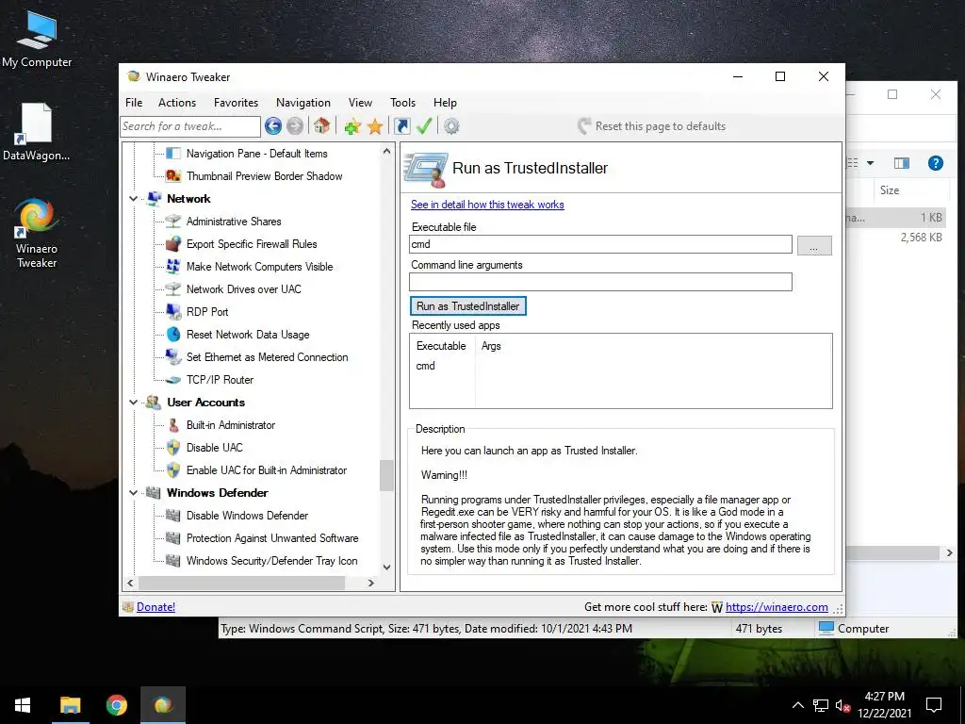The height and width of the screenshot is (724, 965).
Task: Click the Reset Network Data Usage icon
Action: coord(173,335)
